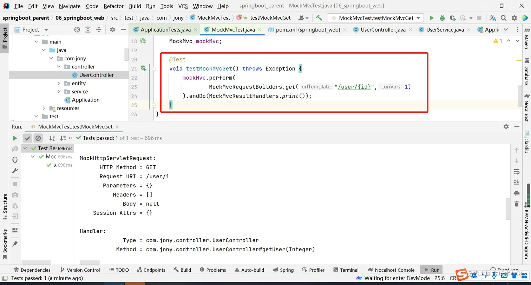Open the Endpoints tool window
Image resolution: width=531 pixels, height=285 pixels.
(x=150, y=270)
